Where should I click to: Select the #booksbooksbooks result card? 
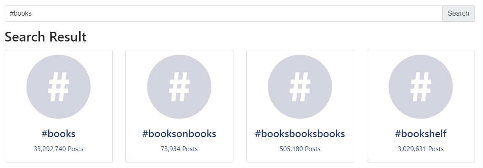tap(300, 106)
